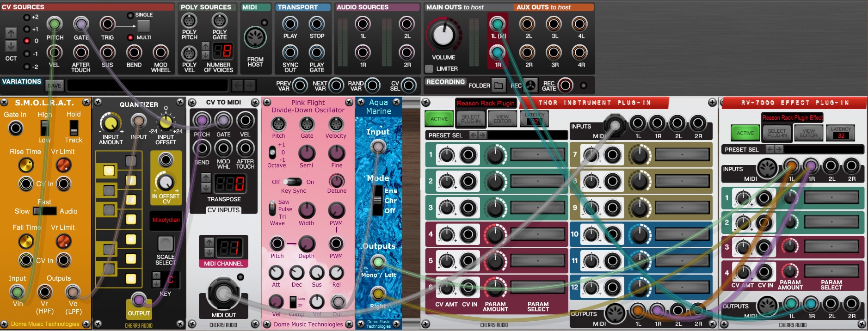The width and height of the screenshot is (868, 331).
Task: Click the S.M.O.L.R.A.T. Vin input jack
Action: 18,292
